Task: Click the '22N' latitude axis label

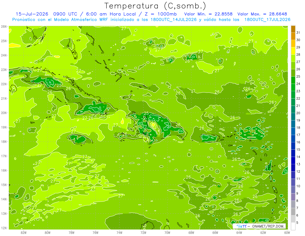Action: (x=4, y=84)
